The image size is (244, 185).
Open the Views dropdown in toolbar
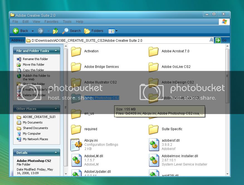(113, 31)
